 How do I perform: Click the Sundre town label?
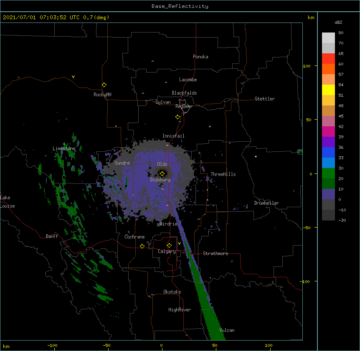pos(122,163)
